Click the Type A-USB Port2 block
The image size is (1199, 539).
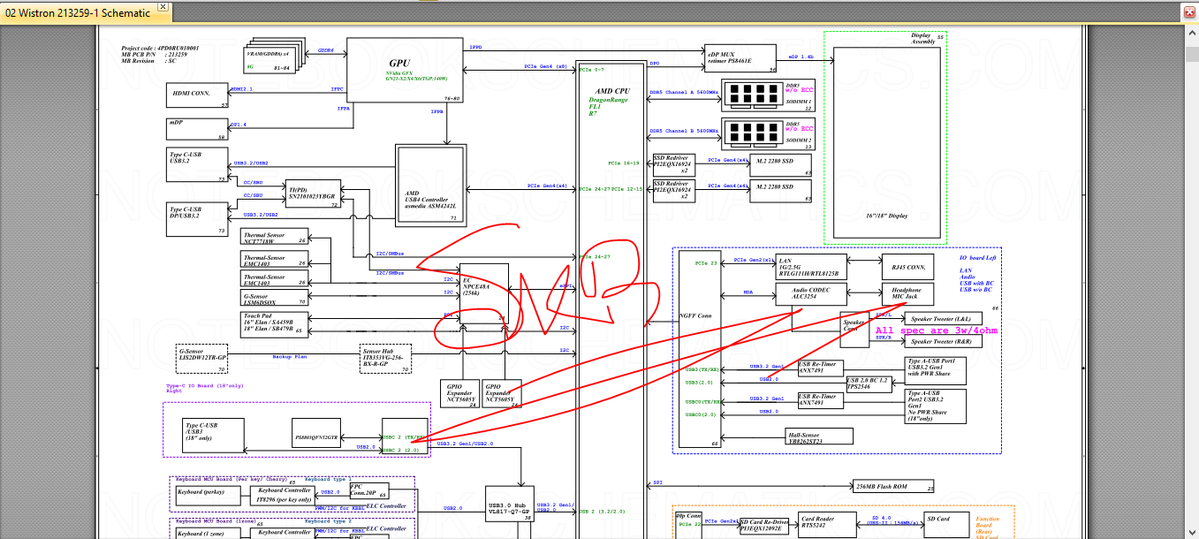point(937,406)
